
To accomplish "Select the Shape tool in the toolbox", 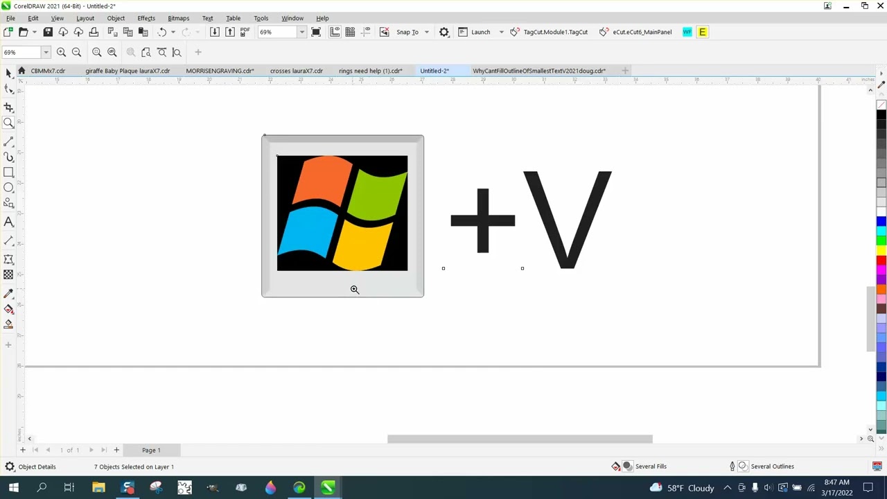I will [x=9, y=87].
